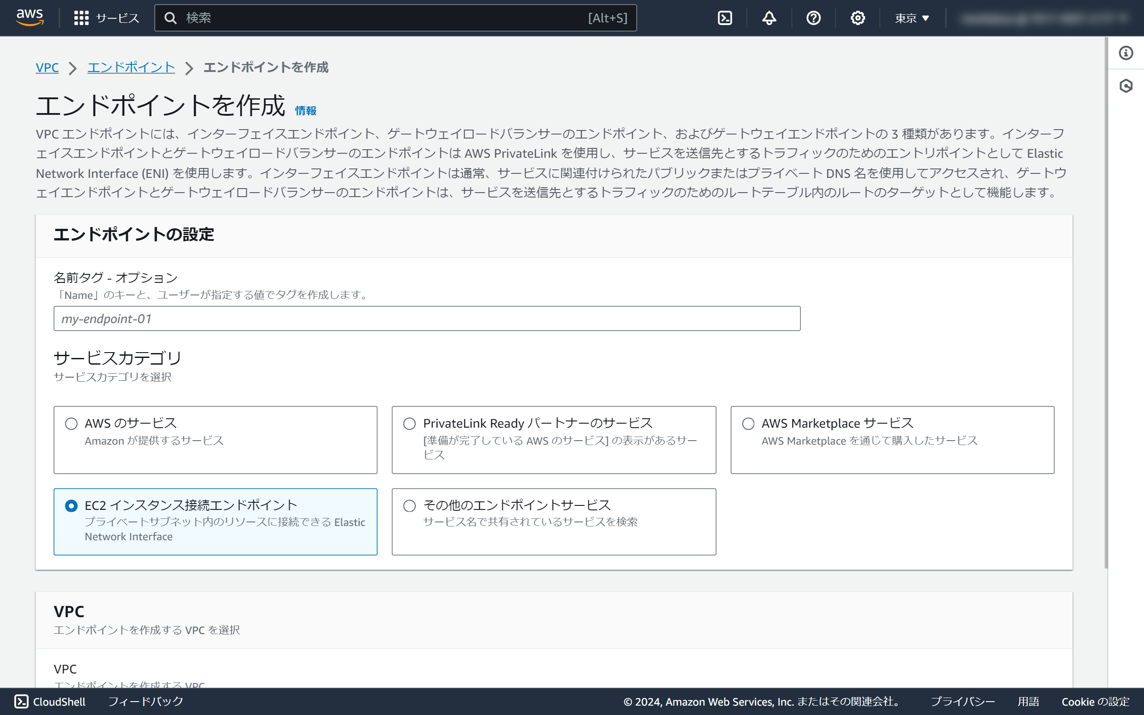
Task: Go to VPC breadcrumb link
Action: coord(47,67)
